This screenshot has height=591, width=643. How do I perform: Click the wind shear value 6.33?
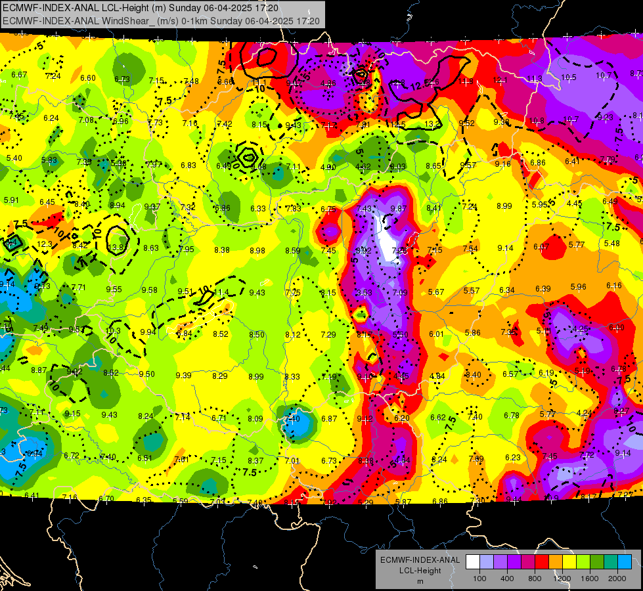(x=258, y=208)
